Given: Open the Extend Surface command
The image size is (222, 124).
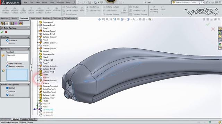Looking at the screenshot, I should click(x=111, y=7).
